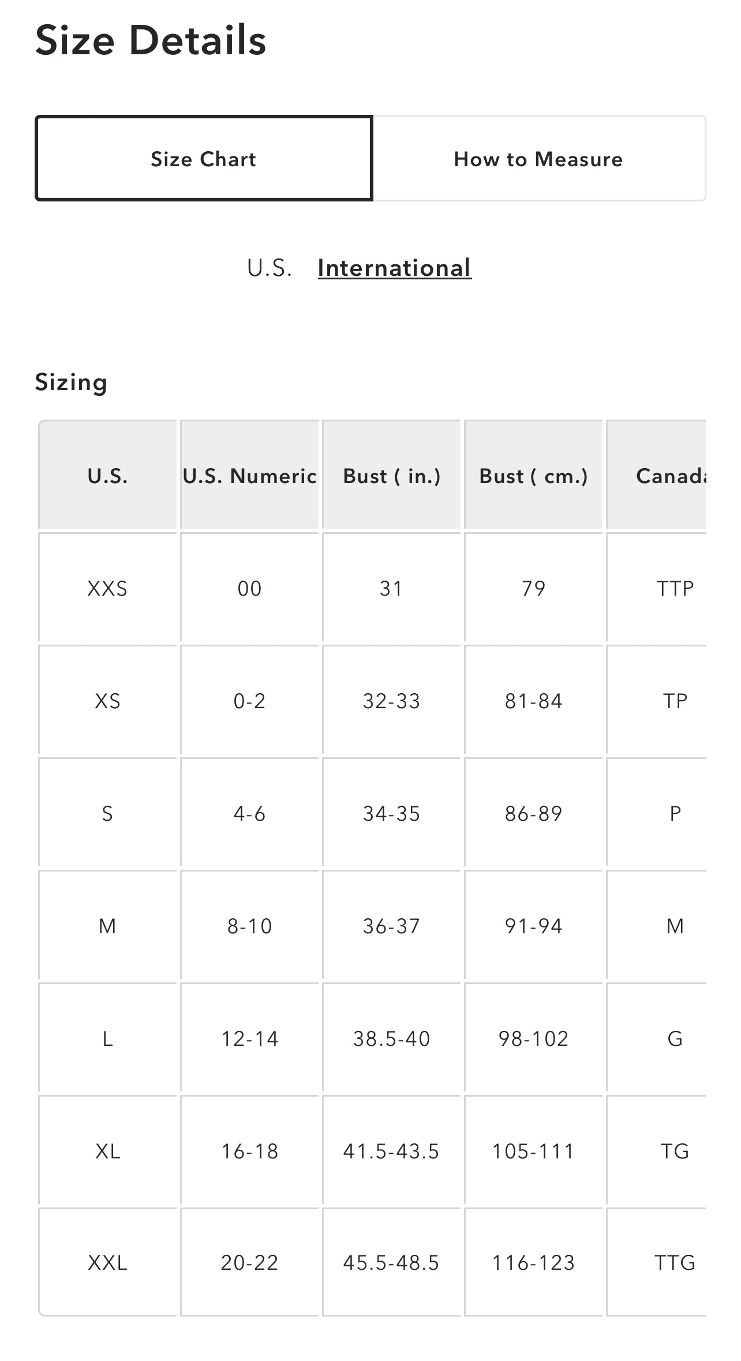This screenshot has height=1361, width=741.
Task: Click the Size Details heading
Action: click(151, 40)
